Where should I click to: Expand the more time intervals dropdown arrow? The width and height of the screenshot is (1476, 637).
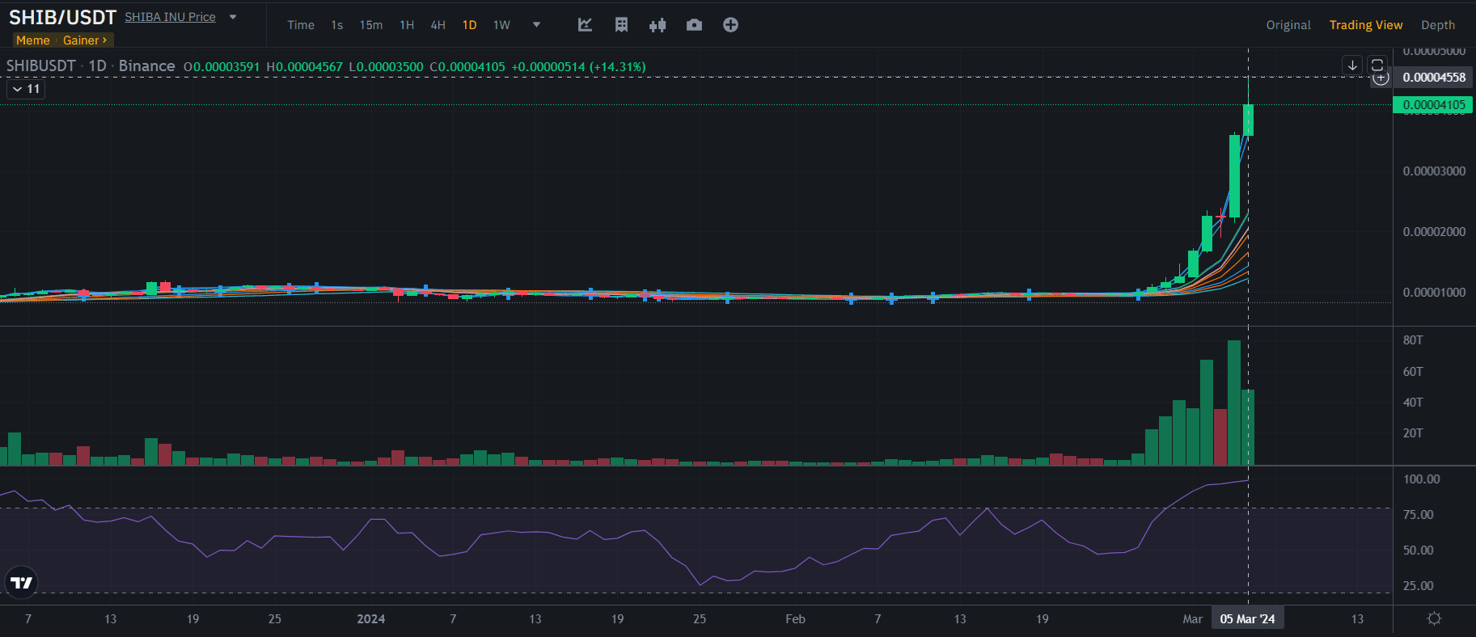(x=536, y=25)
